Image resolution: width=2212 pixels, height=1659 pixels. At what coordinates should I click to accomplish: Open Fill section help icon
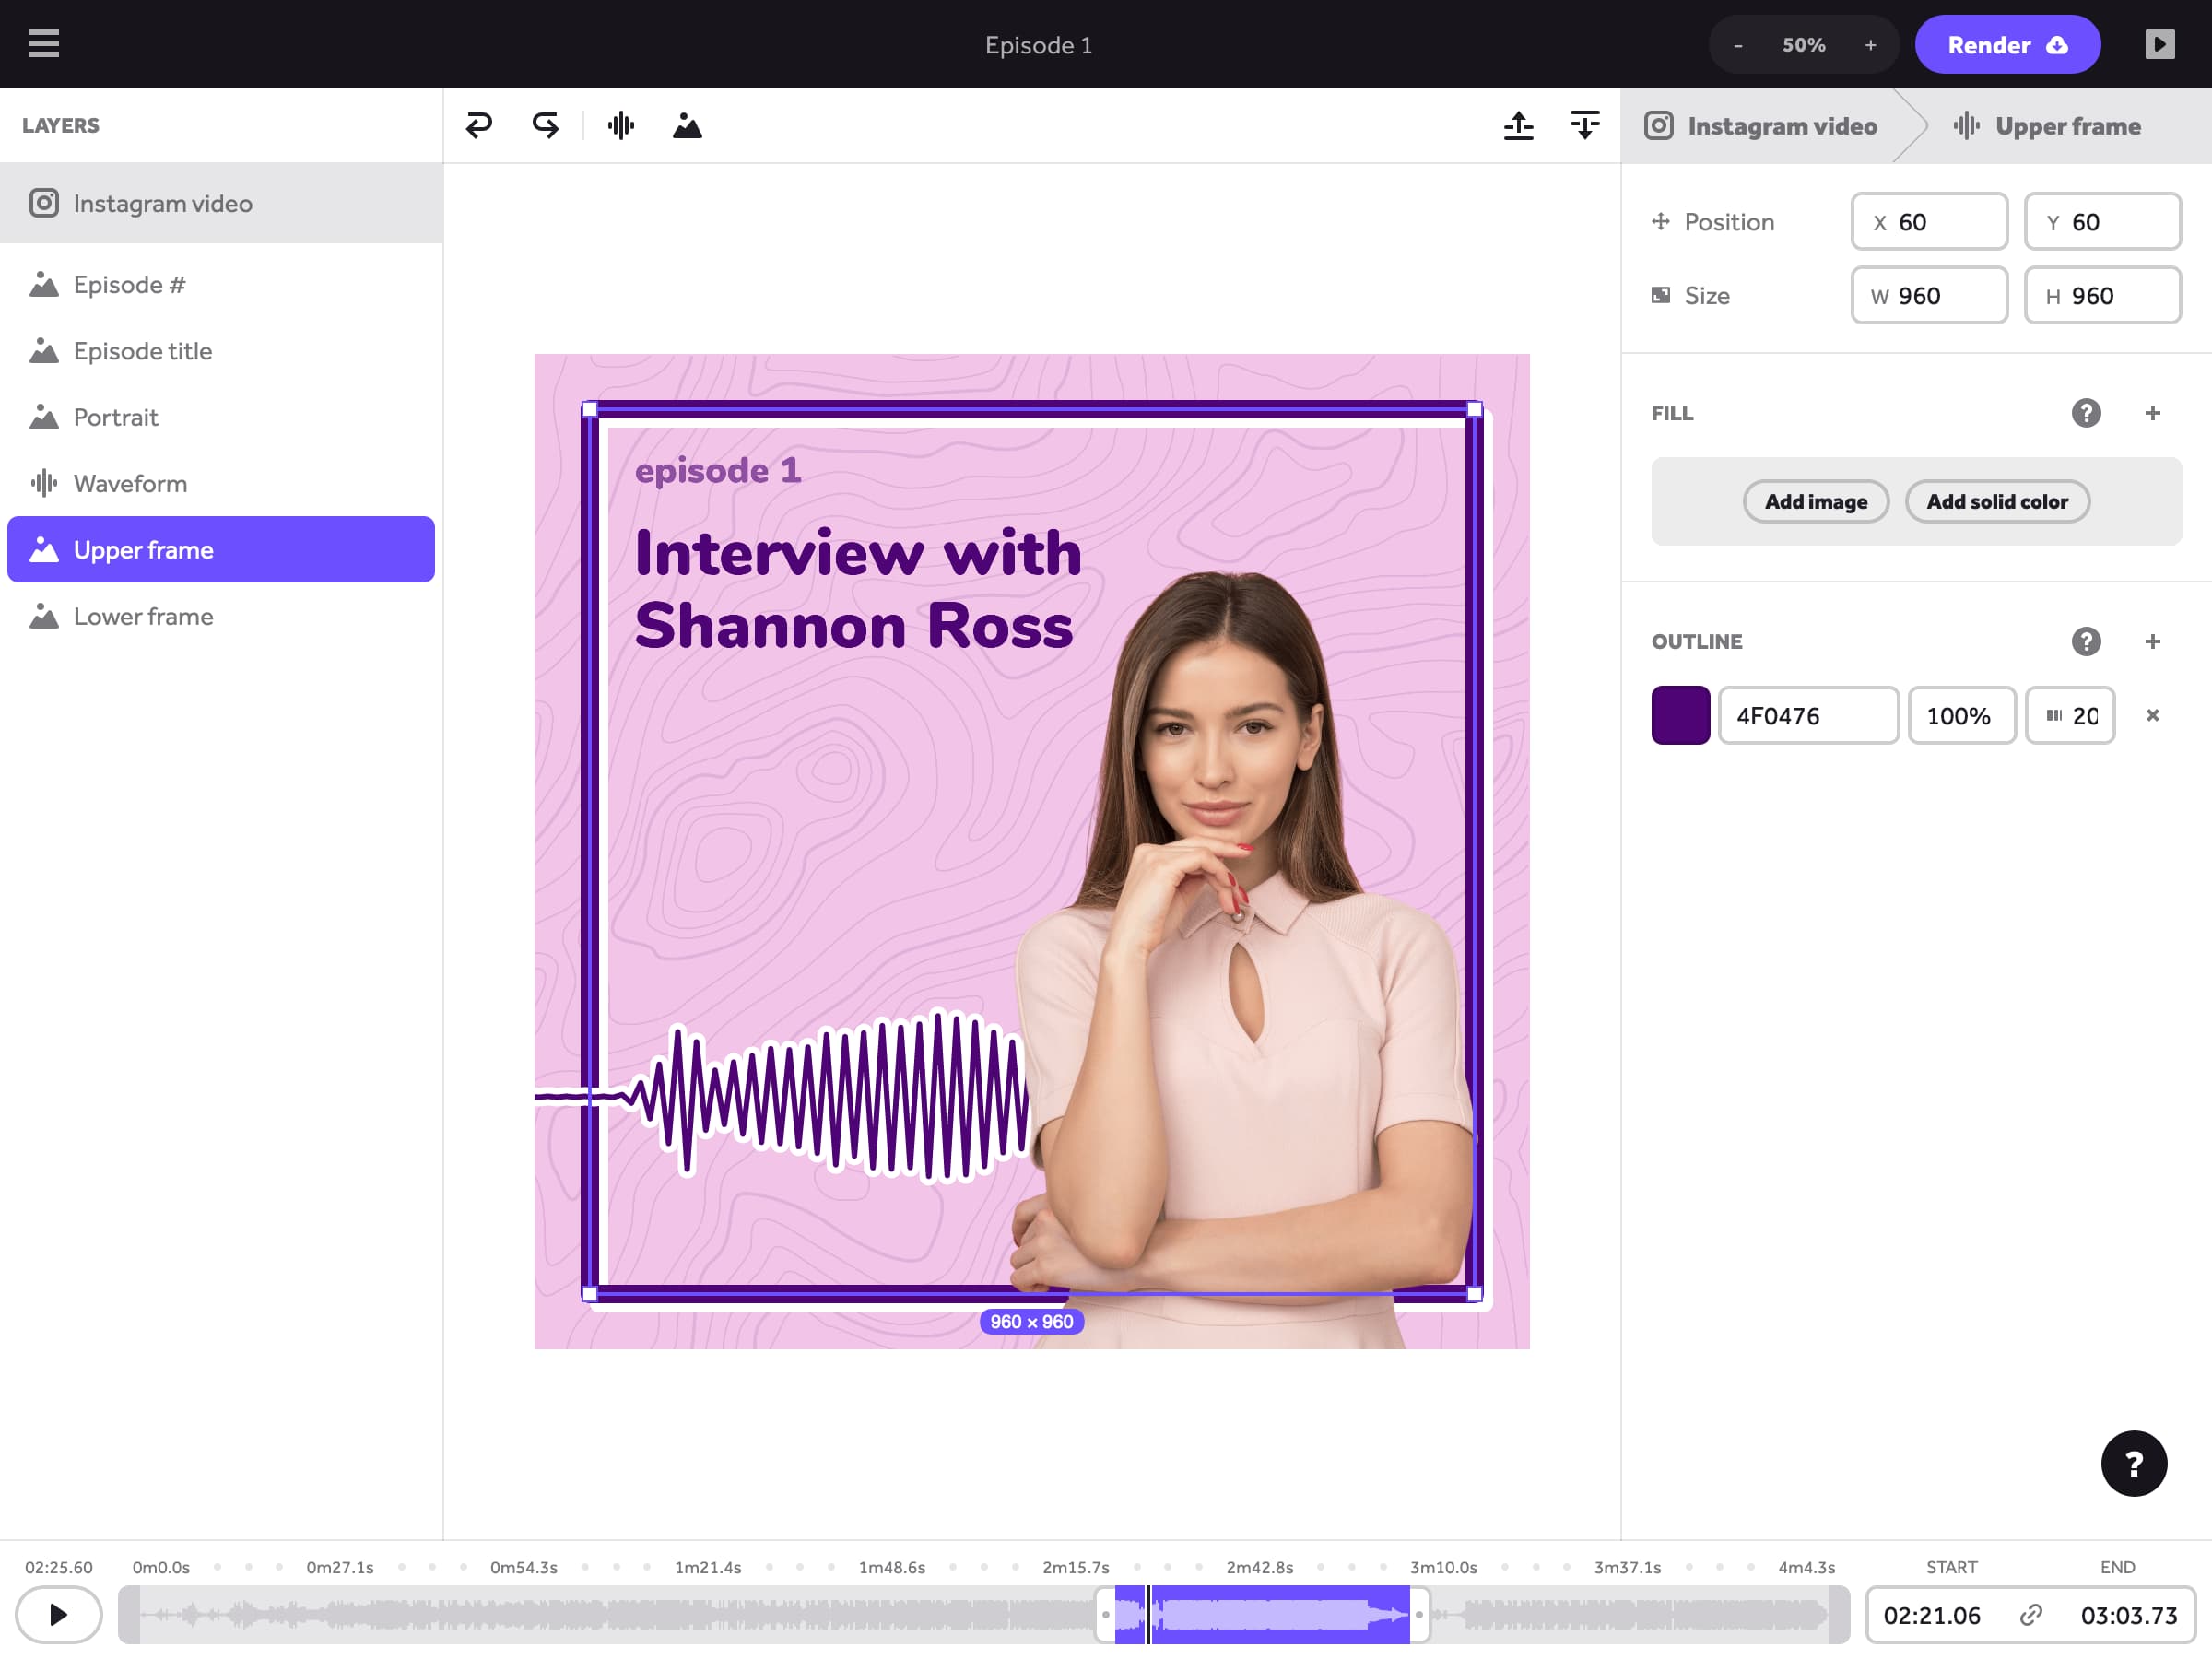[x=2085, y=413]
